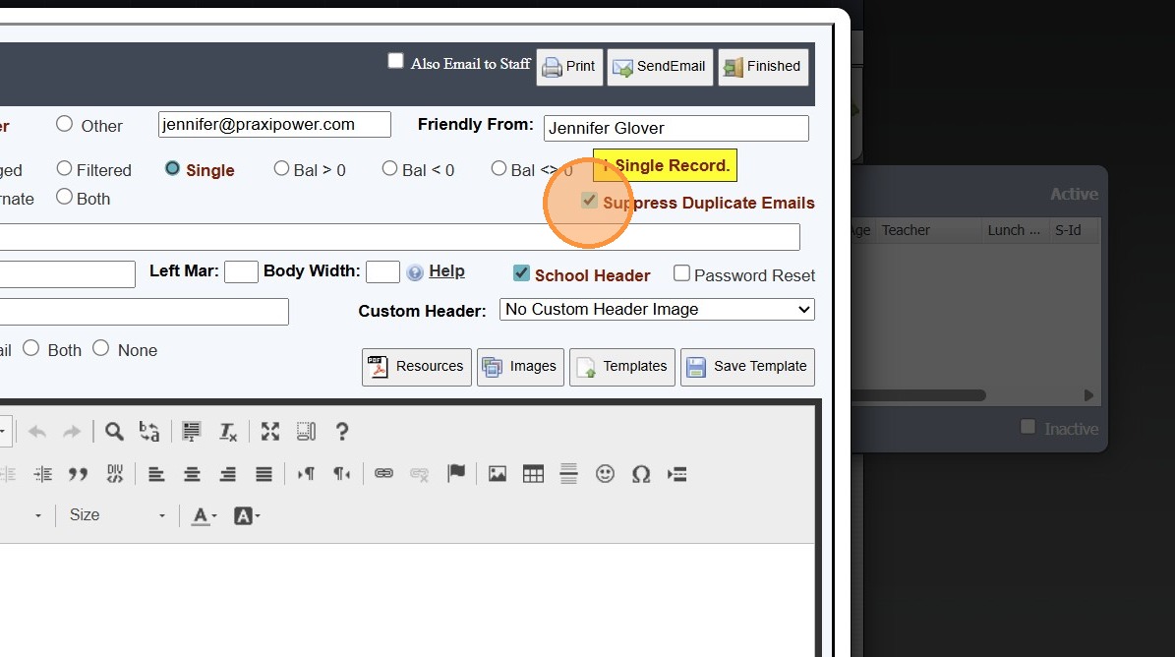
Task: Click the Friendly From name field
Action: [x=676, y=128]
